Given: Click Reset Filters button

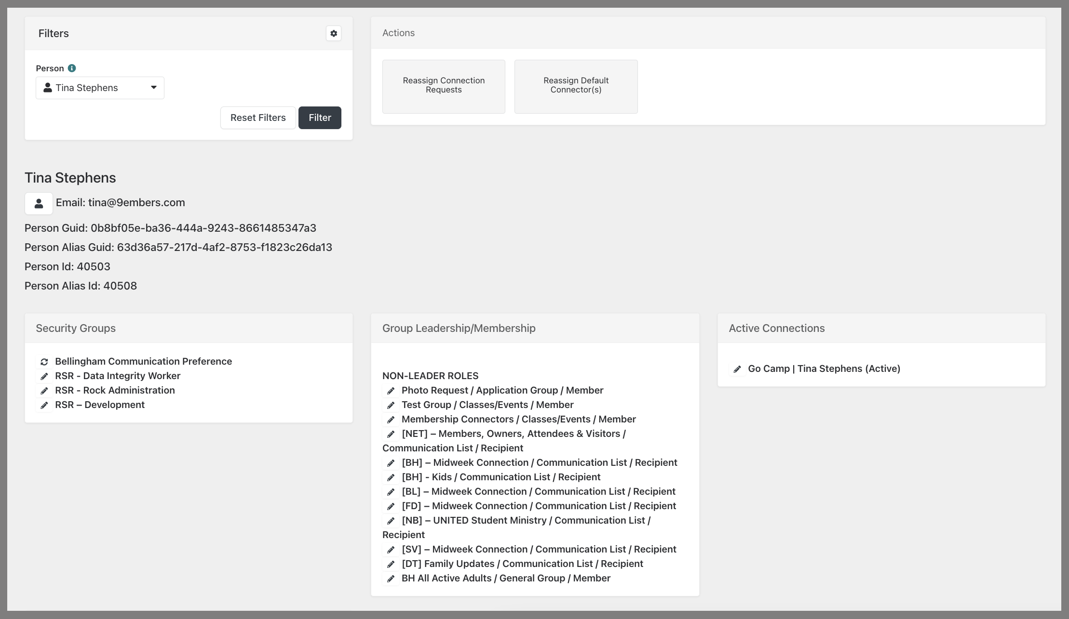Looking at the screenshot, I should click(258, 118).
